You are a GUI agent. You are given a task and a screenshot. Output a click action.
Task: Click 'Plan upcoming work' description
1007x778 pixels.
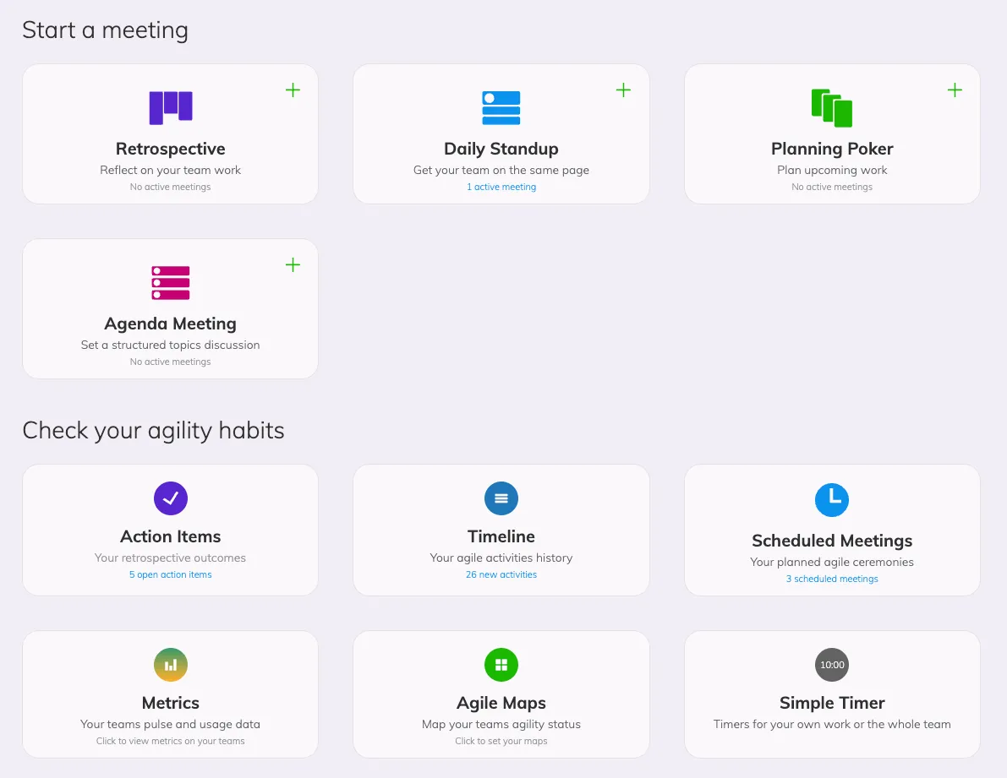pos(832,170)
